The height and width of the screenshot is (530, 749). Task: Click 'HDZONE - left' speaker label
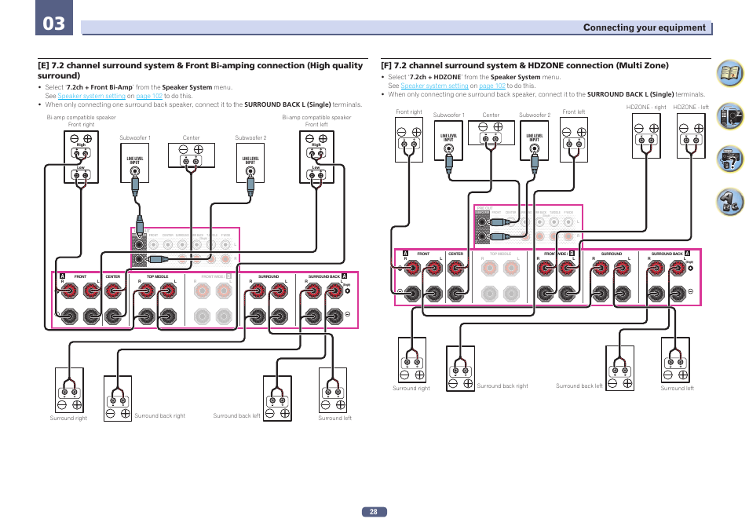[691, 108]
